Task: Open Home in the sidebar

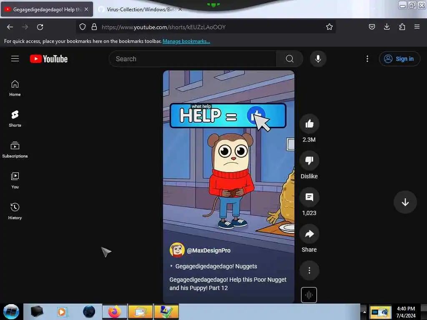Action: pos(15,88)
